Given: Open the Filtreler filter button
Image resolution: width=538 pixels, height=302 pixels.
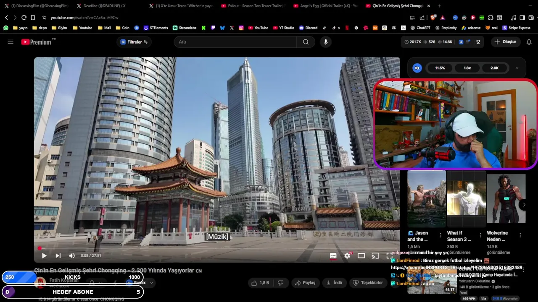Looking at the screenshot, I should 134,42.
